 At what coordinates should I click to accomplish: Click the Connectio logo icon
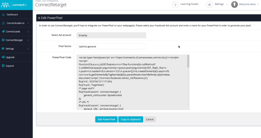(6, 5)
